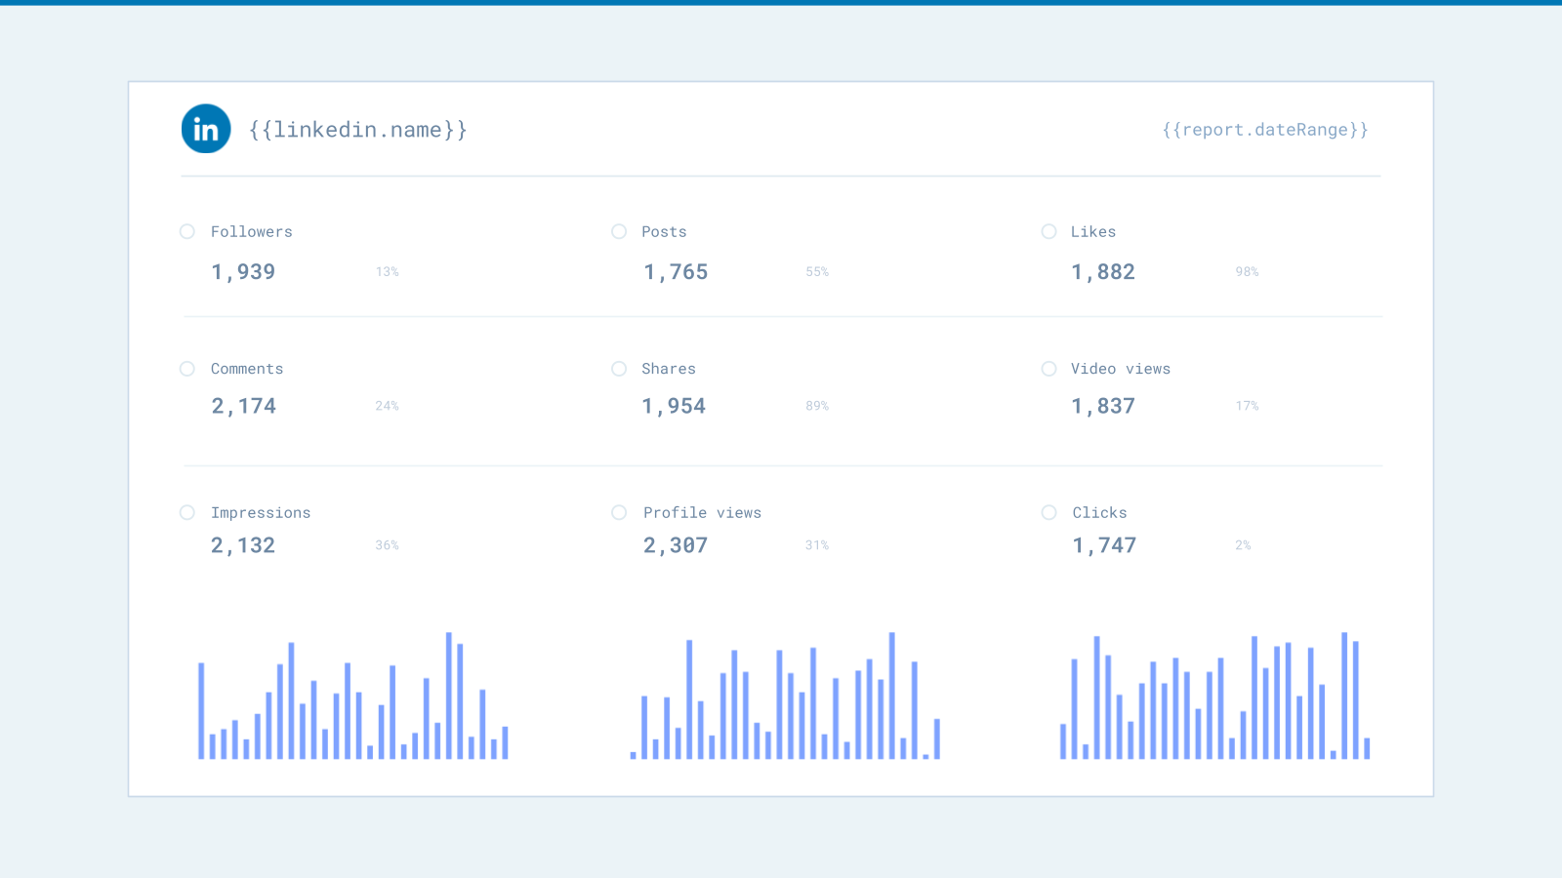
Task: Click the Video views value 1,837
Action: pyautogui.click(x=1103, y=406)
